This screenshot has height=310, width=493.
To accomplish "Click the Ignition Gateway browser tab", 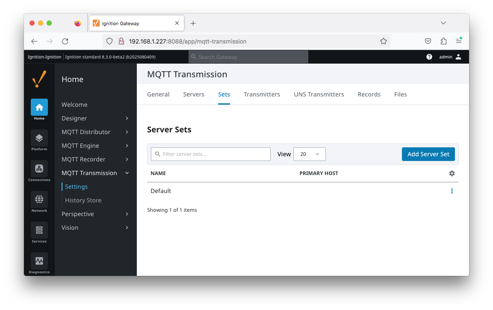I will (x=136, y=23).
